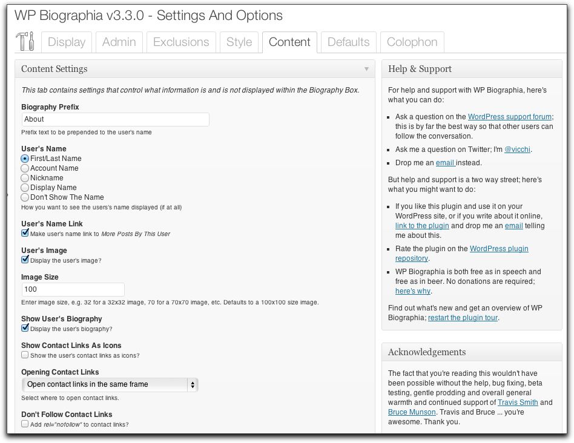This screenshot has width=574, height=443.
Task: Check the nofollow contact links box
Action: [x=25, y=424]
